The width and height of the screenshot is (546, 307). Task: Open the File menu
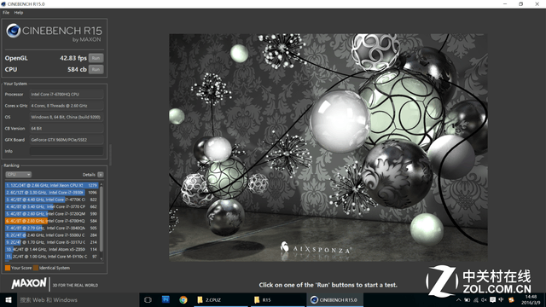point(6,13)
